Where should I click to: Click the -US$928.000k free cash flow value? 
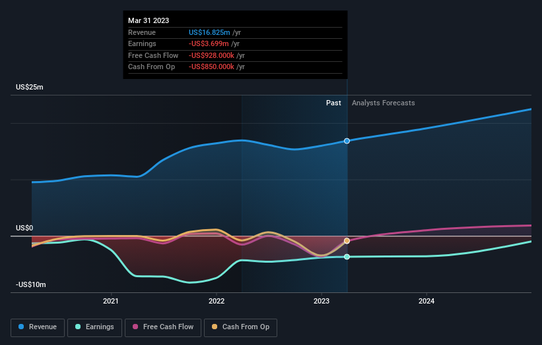coord(211,55)
